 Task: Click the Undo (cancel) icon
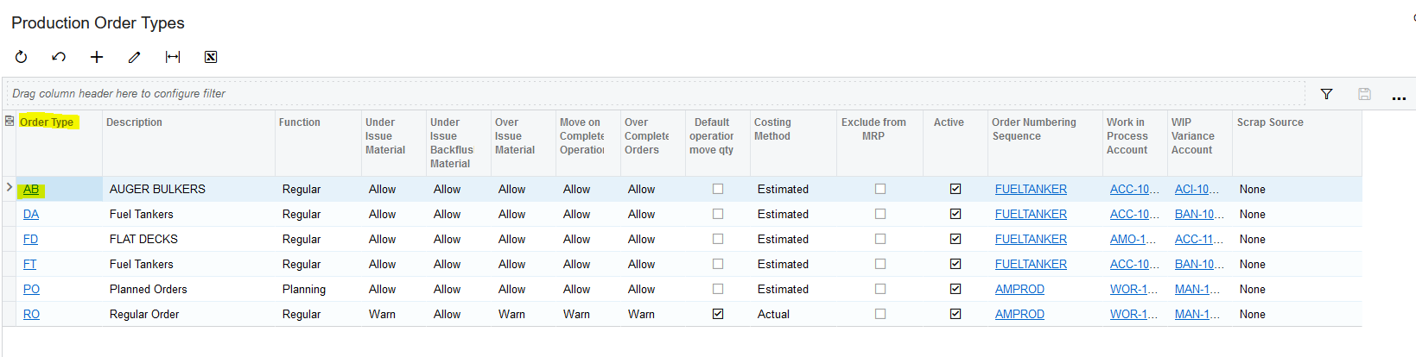point(59,57)
